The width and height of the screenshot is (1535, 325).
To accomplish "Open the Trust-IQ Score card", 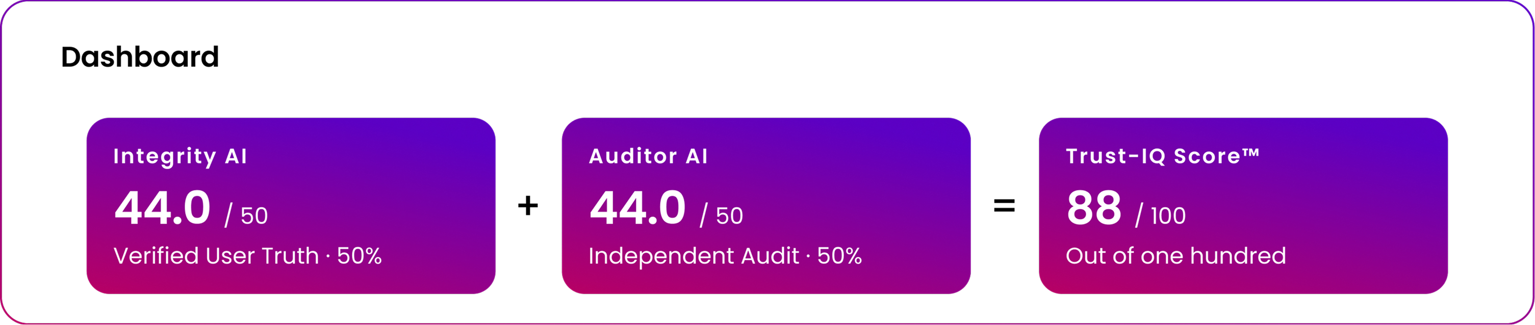I will click(x=1243, y=205).
